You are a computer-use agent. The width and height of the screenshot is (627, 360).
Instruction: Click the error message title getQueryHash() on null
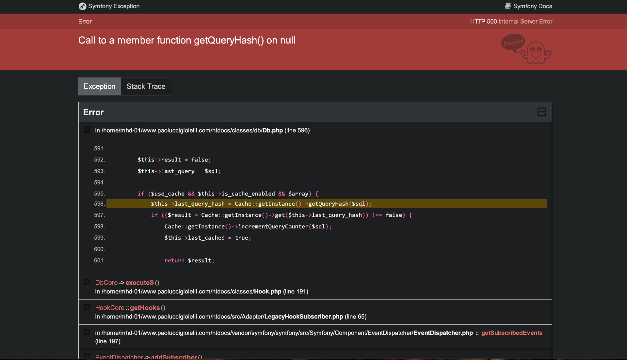point(187,40)
